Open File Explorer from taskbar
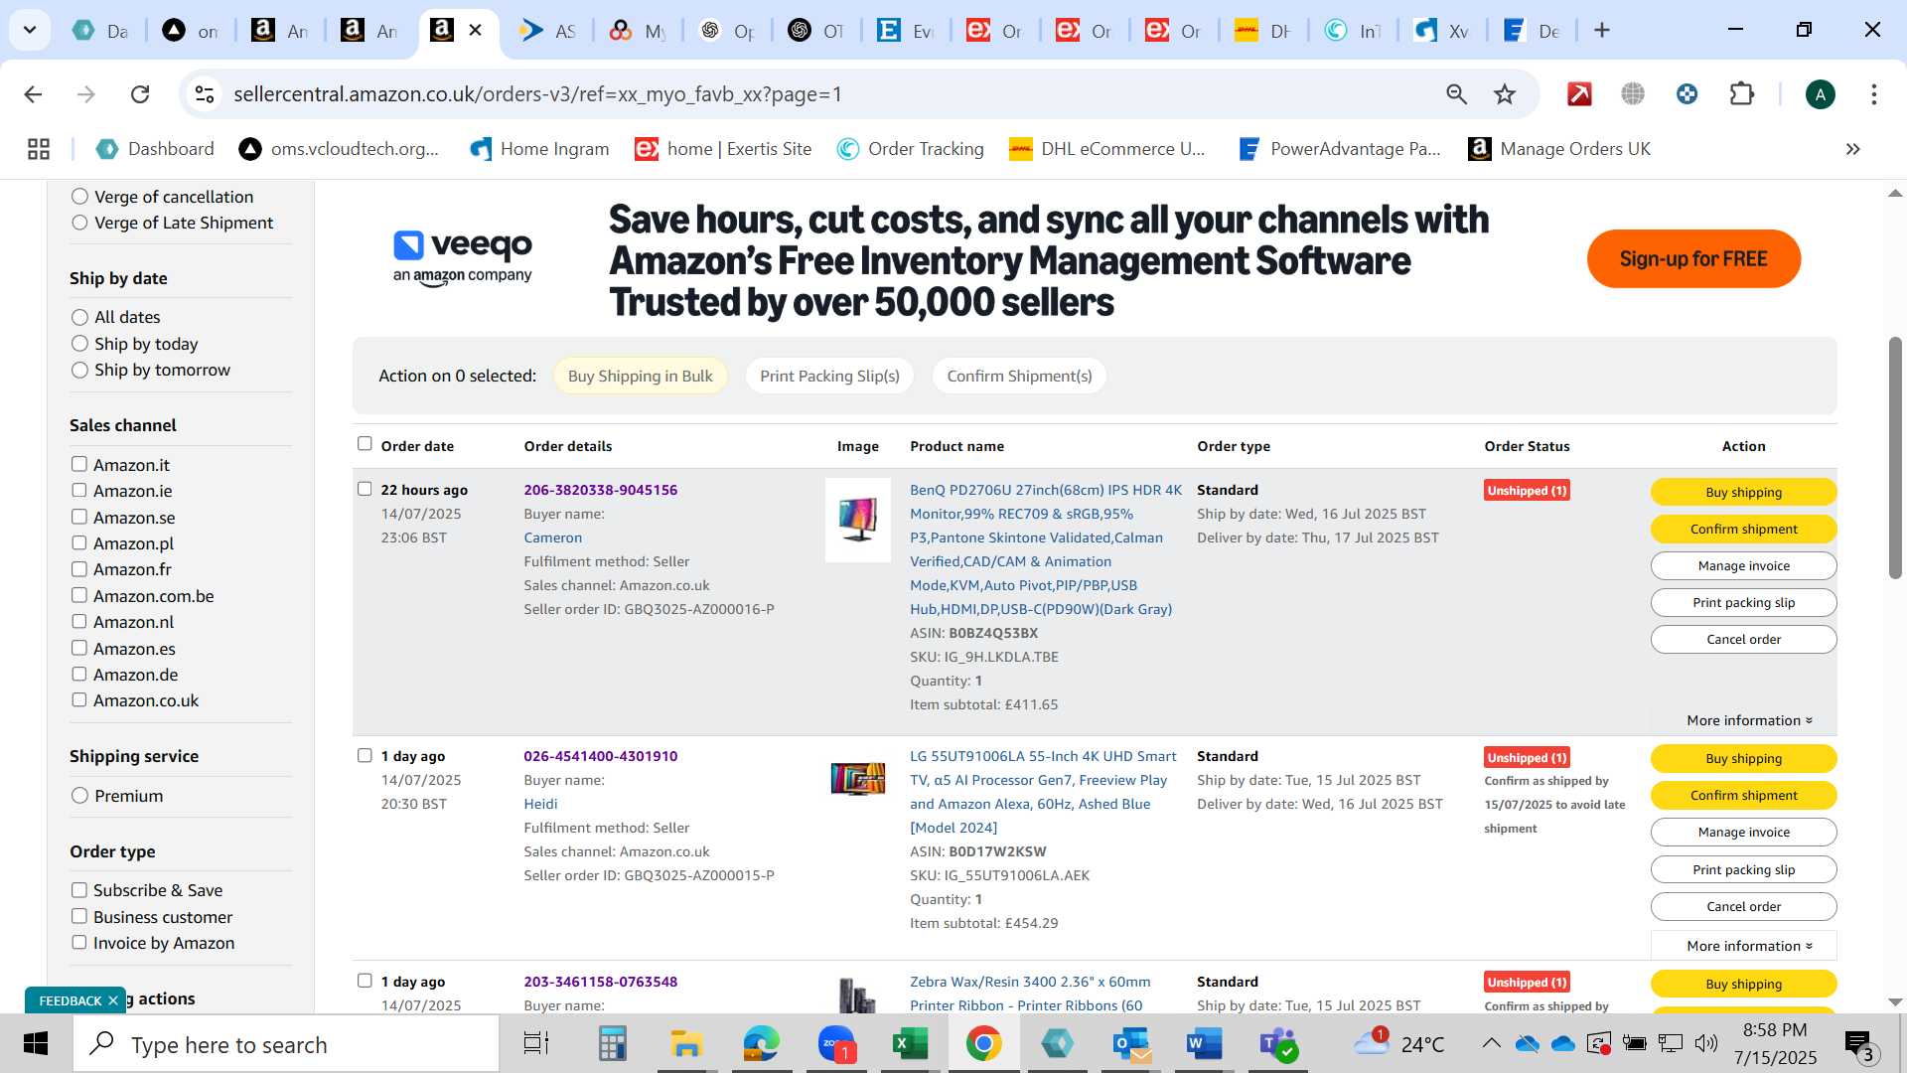Viewport: 1907px width, 1073px height. point(686,1045)
